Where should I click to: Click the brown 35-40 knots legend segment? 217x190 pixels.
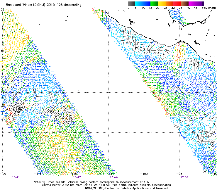point(185,4)
